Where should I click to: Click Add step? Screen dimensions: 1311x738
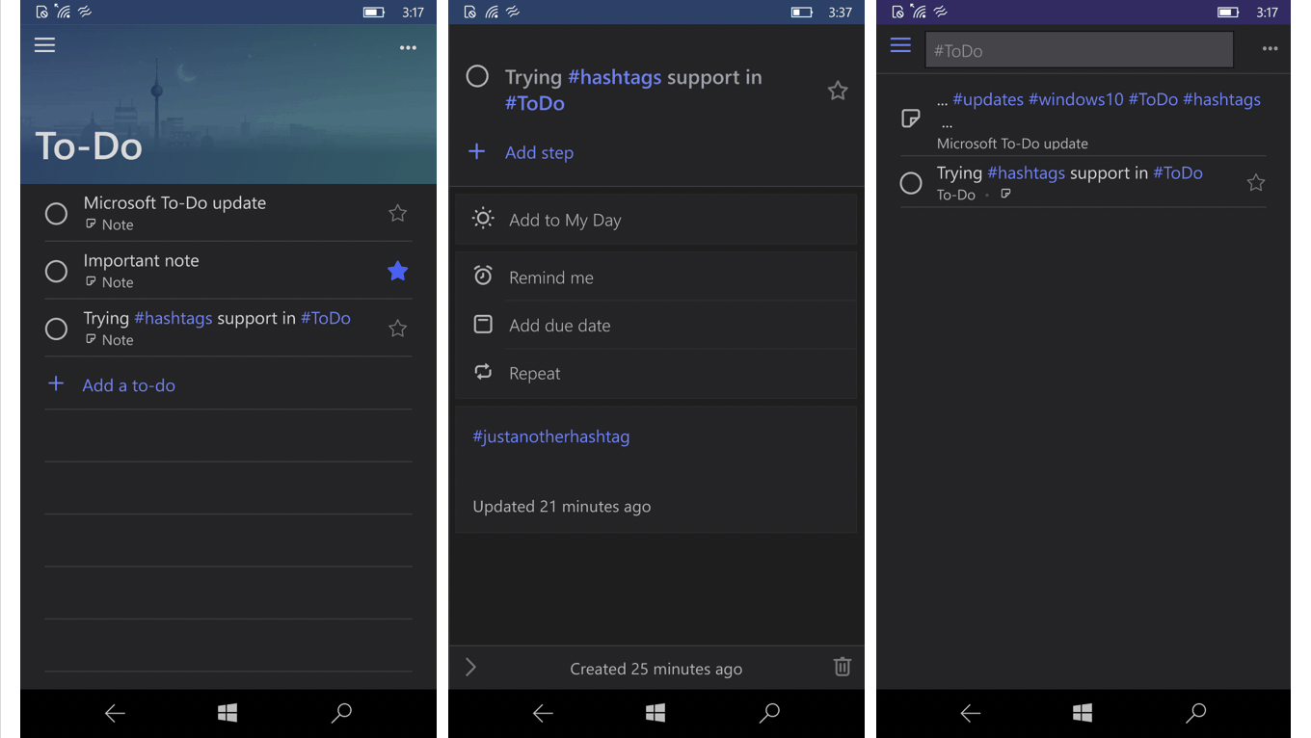click(x=539, y=152)
